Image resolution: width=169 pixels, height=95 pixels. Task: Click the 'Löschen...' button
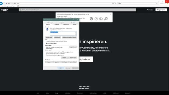[x=65, y=58]
